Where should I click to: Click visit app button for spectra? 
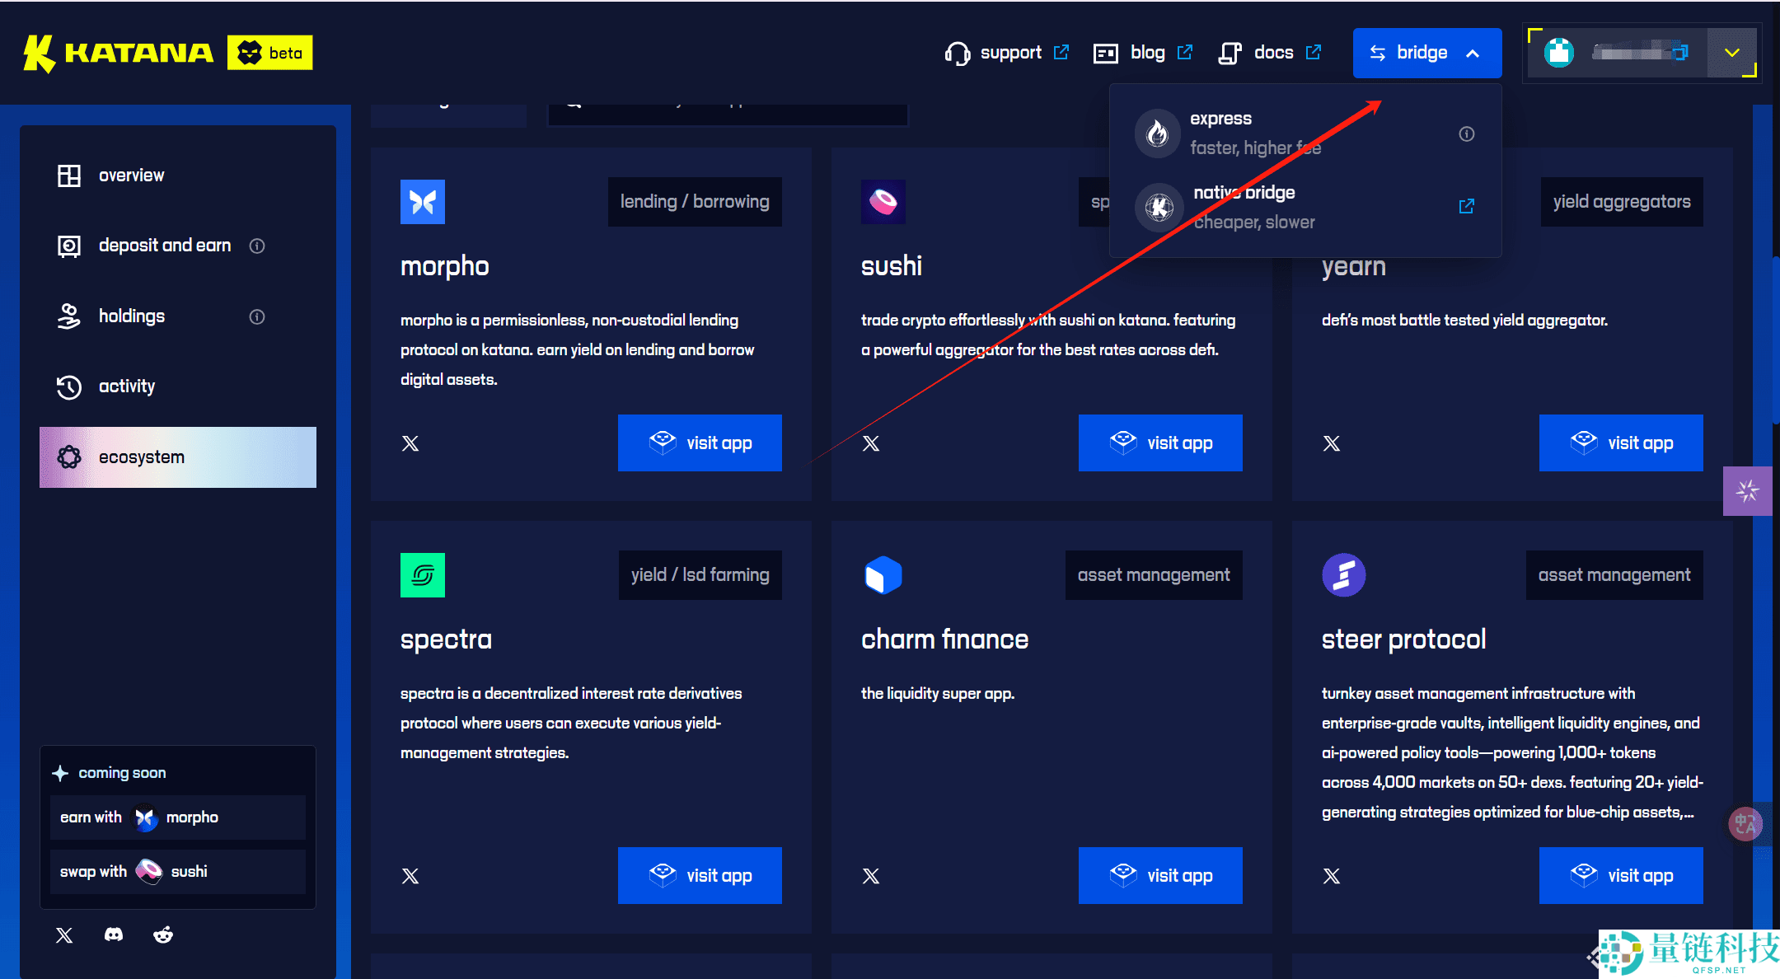click(700, 875)
